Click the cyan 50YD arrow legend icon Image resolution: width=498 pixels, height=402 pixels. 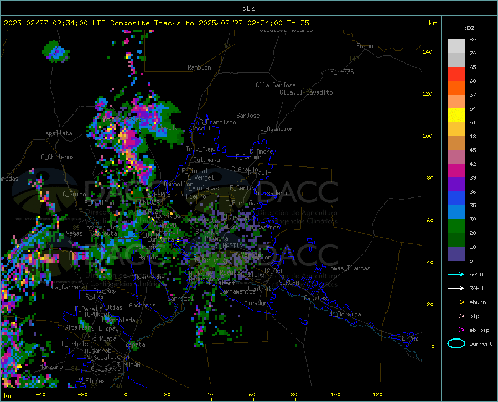pos(456,274)
